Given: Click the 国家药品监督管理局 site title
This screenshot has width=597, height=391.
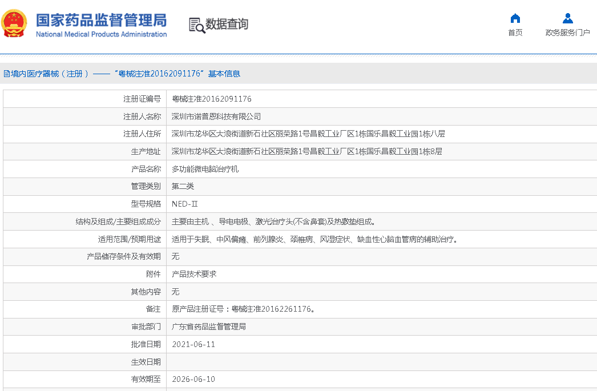Looking at the screenshot, I should (x=101, y=19).
